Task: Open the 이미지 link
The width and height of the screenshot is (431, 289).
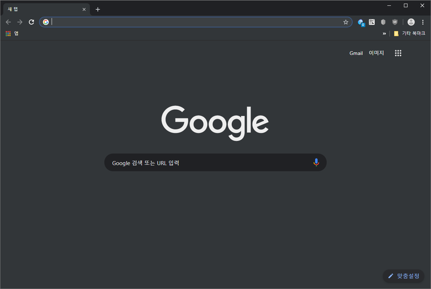Action: tap(376, 53)
